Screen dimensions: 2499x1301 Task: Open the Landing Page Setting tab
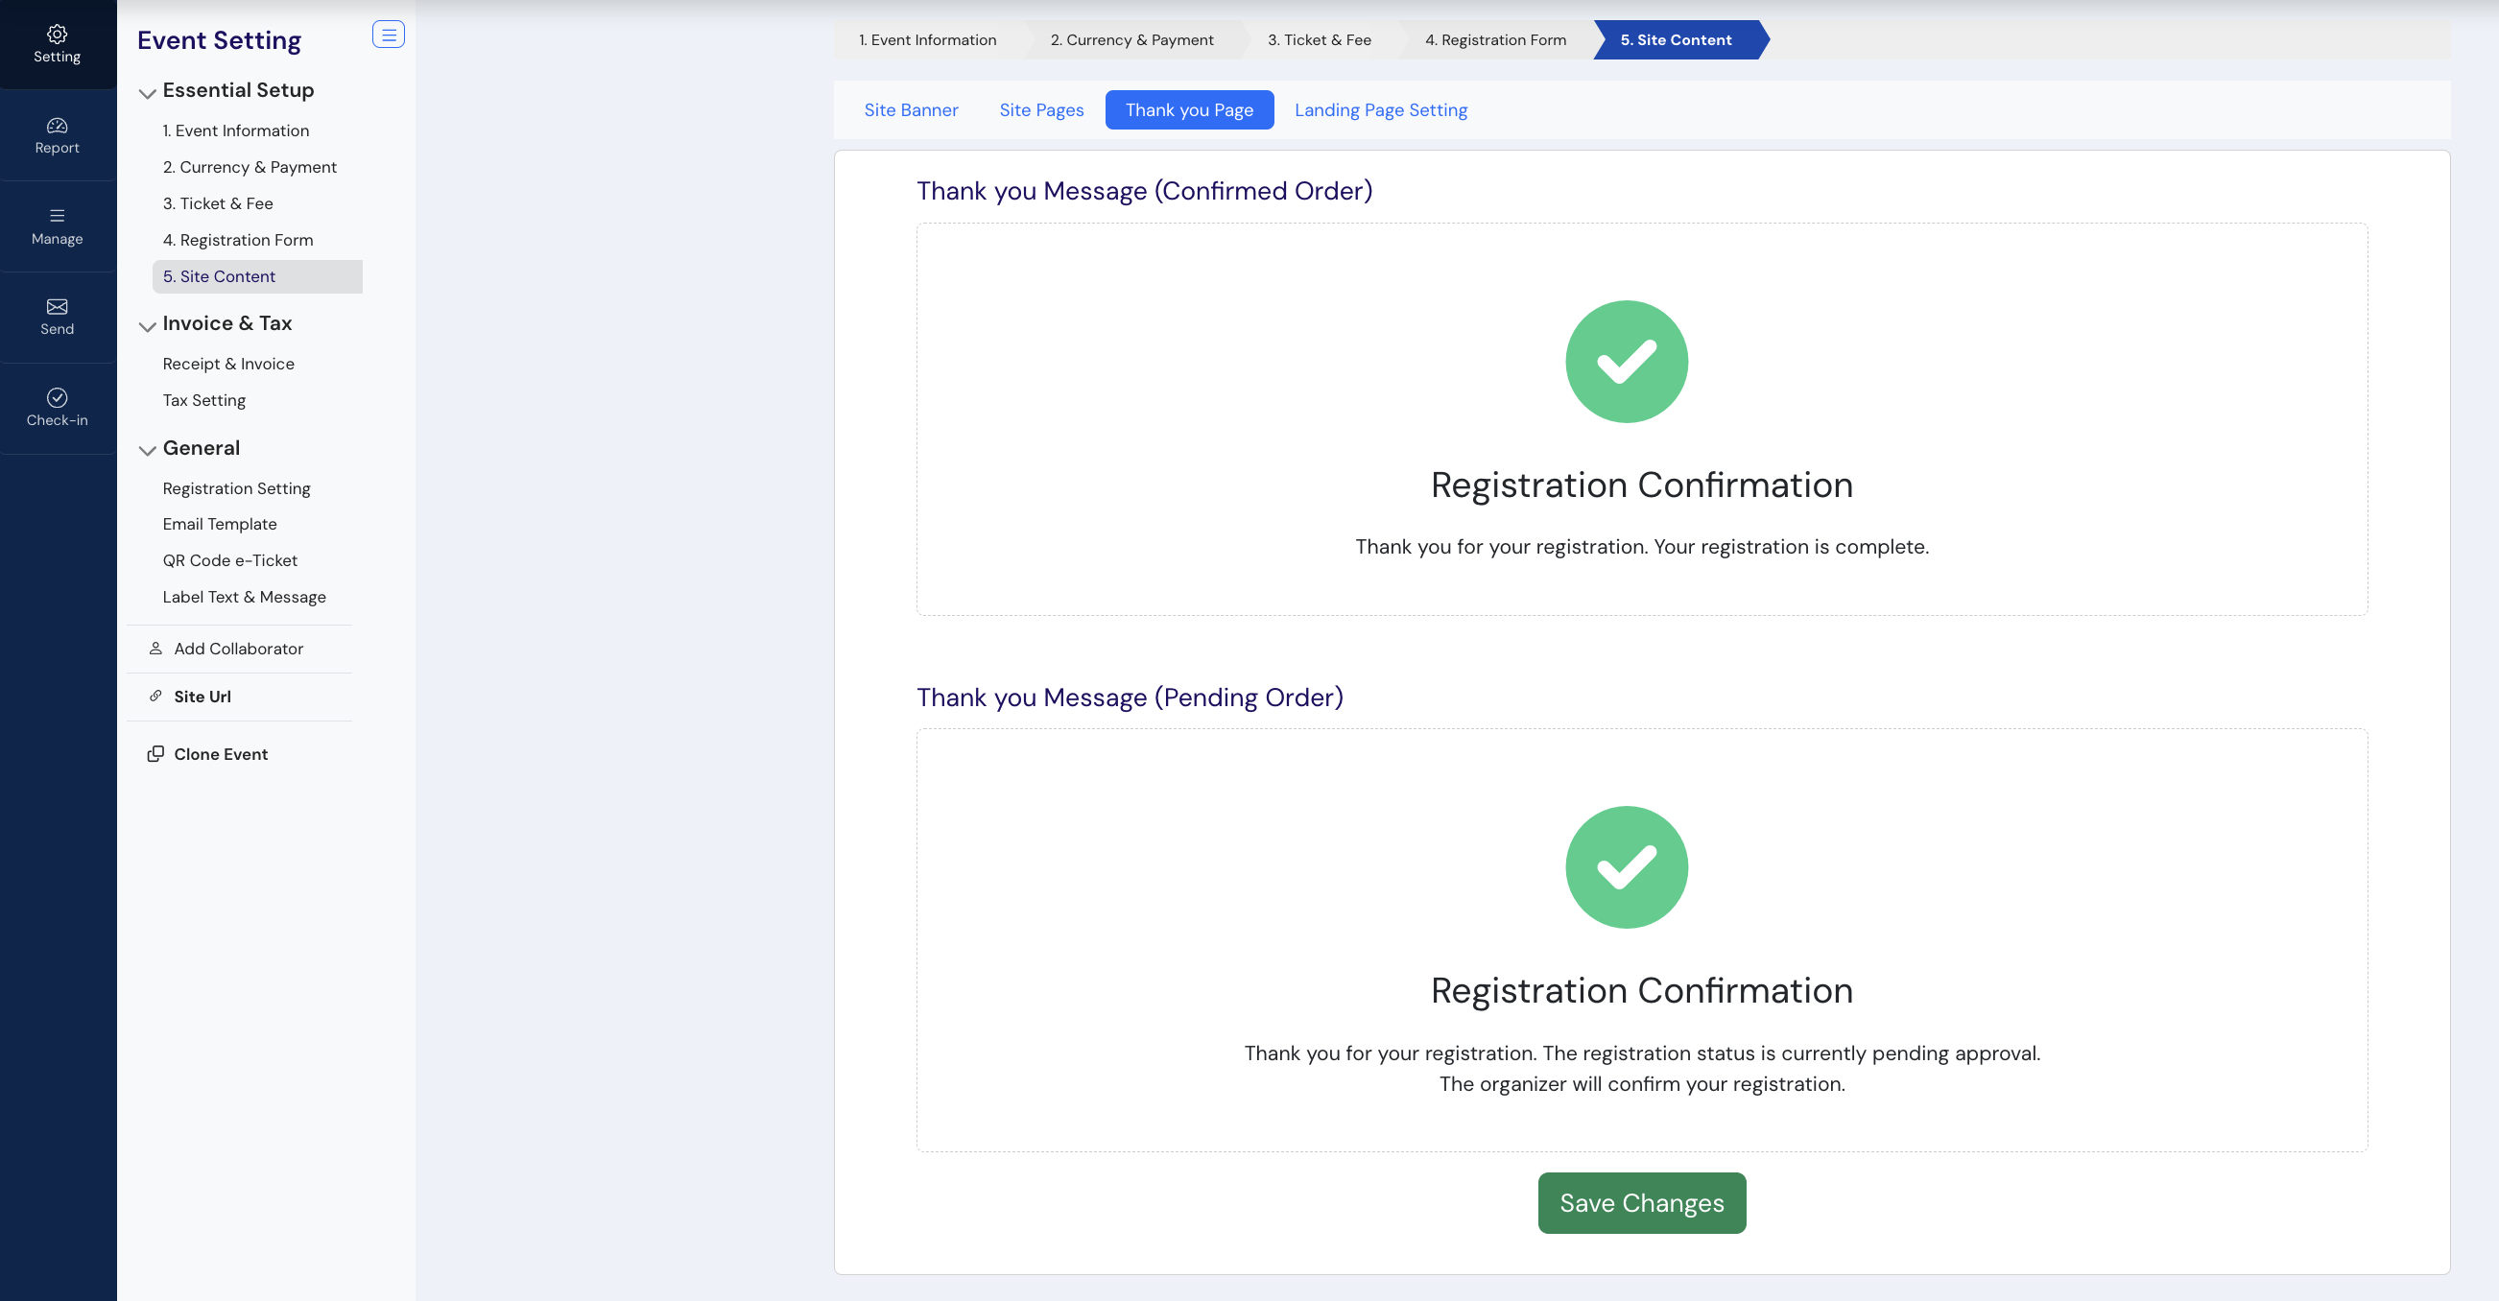coord(1379,109)
